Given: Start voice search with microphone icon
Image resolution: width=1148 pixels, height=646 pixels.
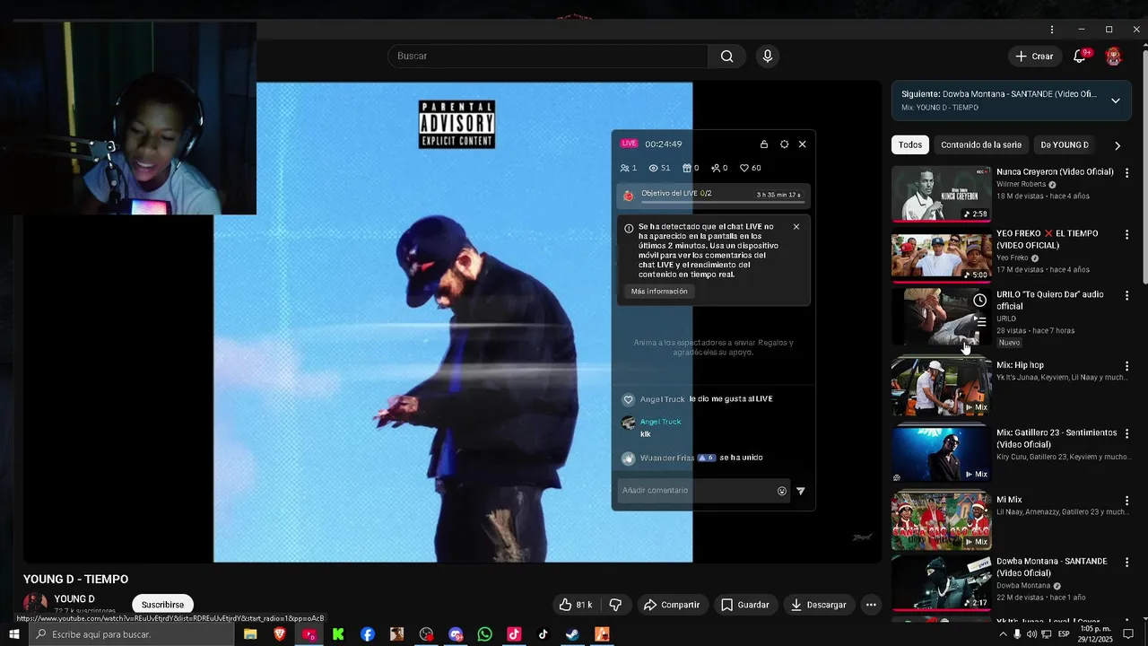Looking at the screenshot, I should point(767,57).
